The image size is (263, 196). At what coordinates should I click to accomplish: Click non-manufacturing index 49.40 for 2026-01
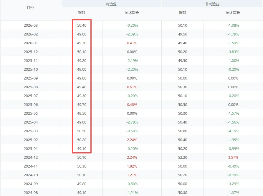[x=183, y=43]
